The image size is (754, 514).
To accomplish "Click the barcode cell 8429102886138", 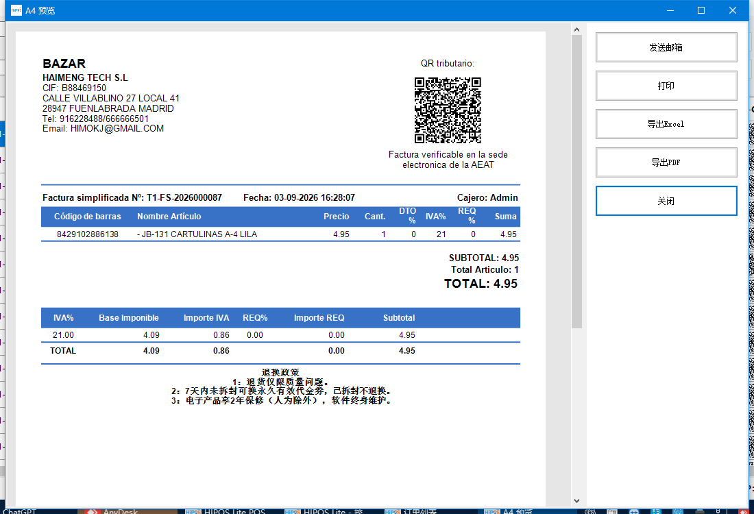I will 88,234.
